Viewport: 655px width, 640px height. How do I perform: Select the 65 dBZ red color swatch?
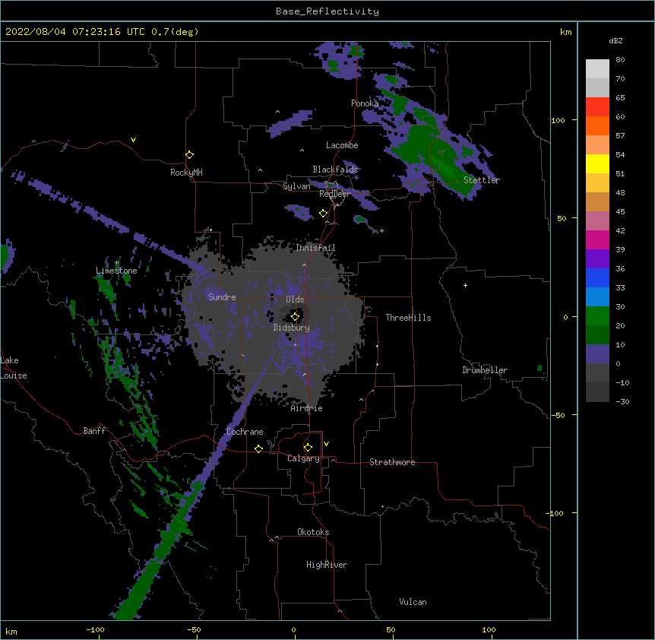click(597, 106)
